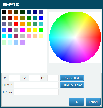Select the bright orange swatch
The height and width of the screenshot is (108, 103).
click(x=16, y=18)
